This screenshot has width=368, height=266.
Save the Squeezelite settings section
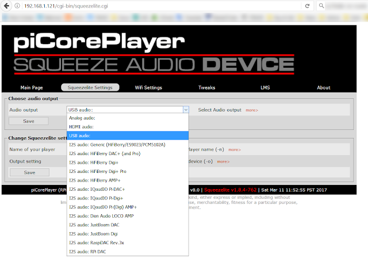point(29,172)
